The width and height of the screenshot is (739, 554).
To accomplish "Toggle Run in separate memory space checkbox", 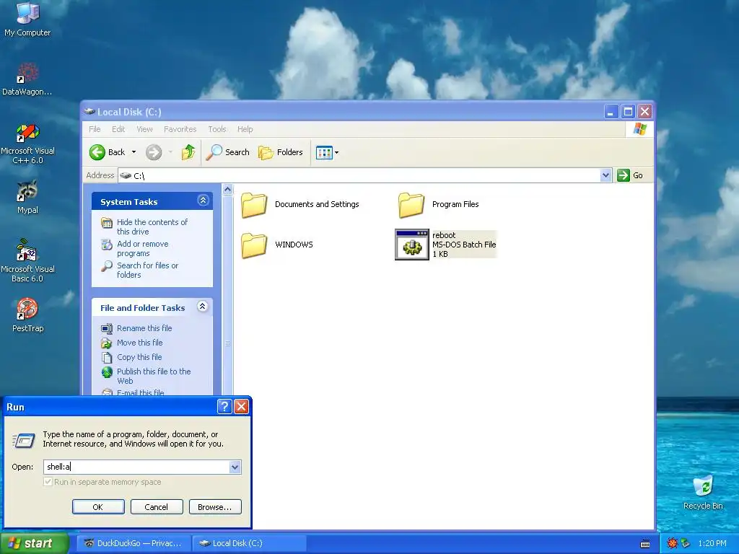I will coord(48,482).
